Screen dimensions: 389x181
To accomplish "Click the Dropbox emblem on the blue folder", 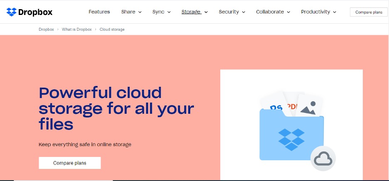I will 291,139.
